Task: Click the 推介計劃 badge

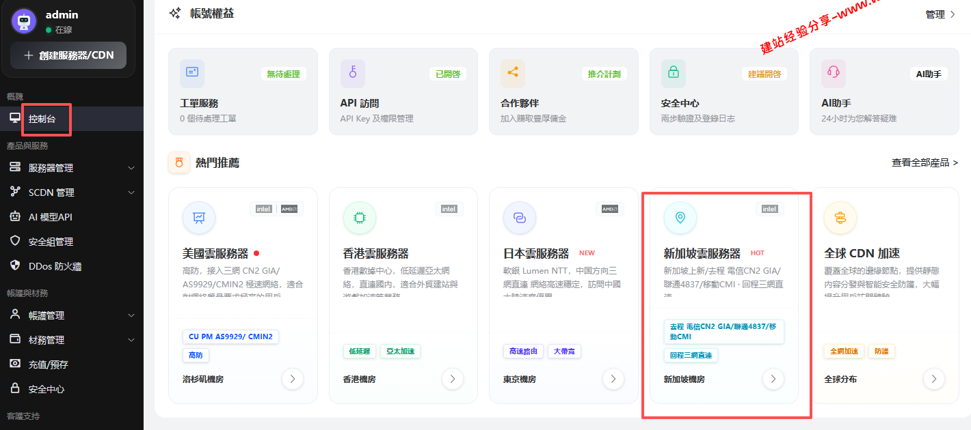Action: pos(604,74)
